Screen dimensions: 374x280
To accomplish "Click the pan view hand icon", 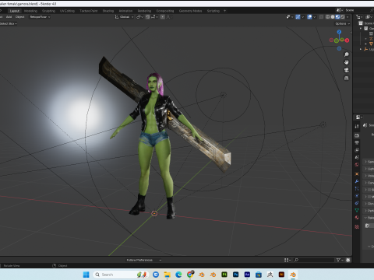I will [347, 62].
